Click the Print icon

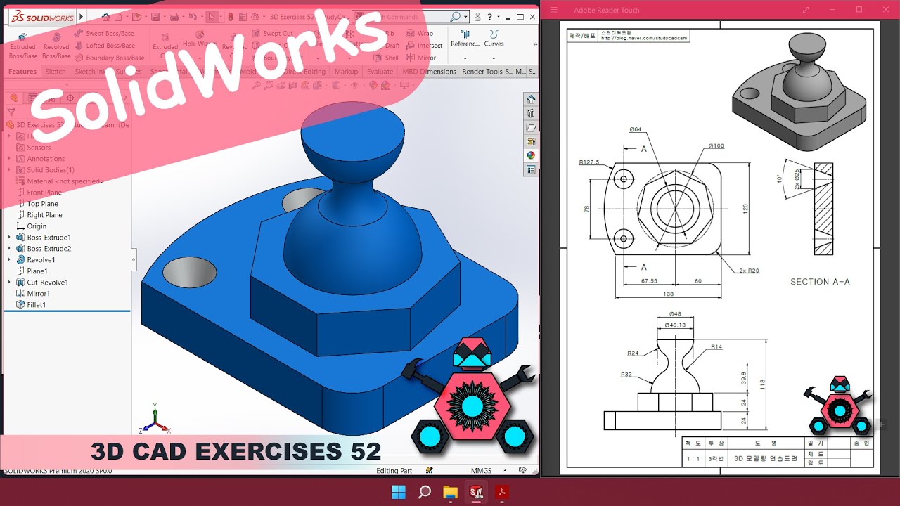(174, 16)
